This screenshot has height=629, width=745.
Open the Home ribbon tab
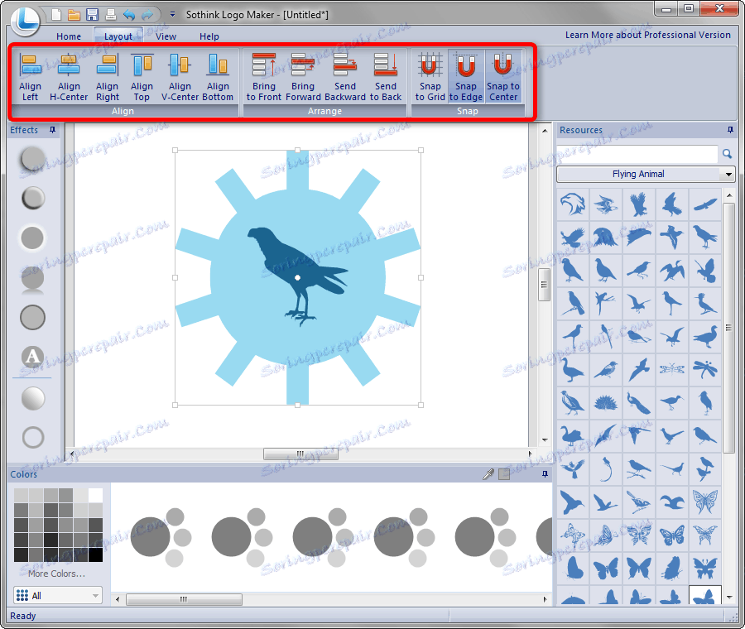click(69, 36)
